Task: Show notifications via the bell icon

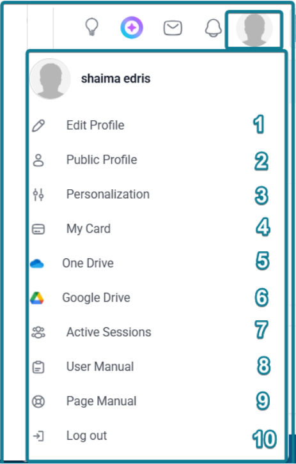Action: (213, 28)
